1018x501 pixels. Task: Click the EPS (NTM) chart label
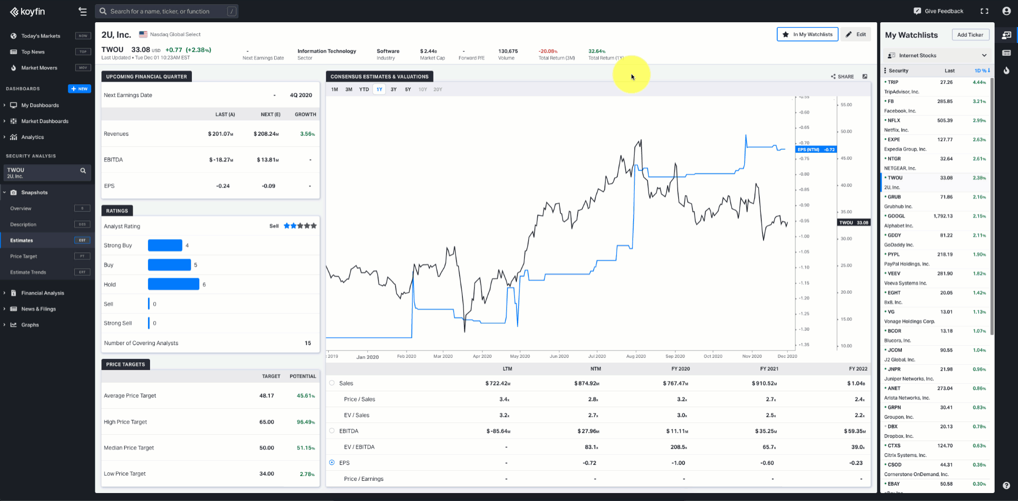tap(817, 150)
